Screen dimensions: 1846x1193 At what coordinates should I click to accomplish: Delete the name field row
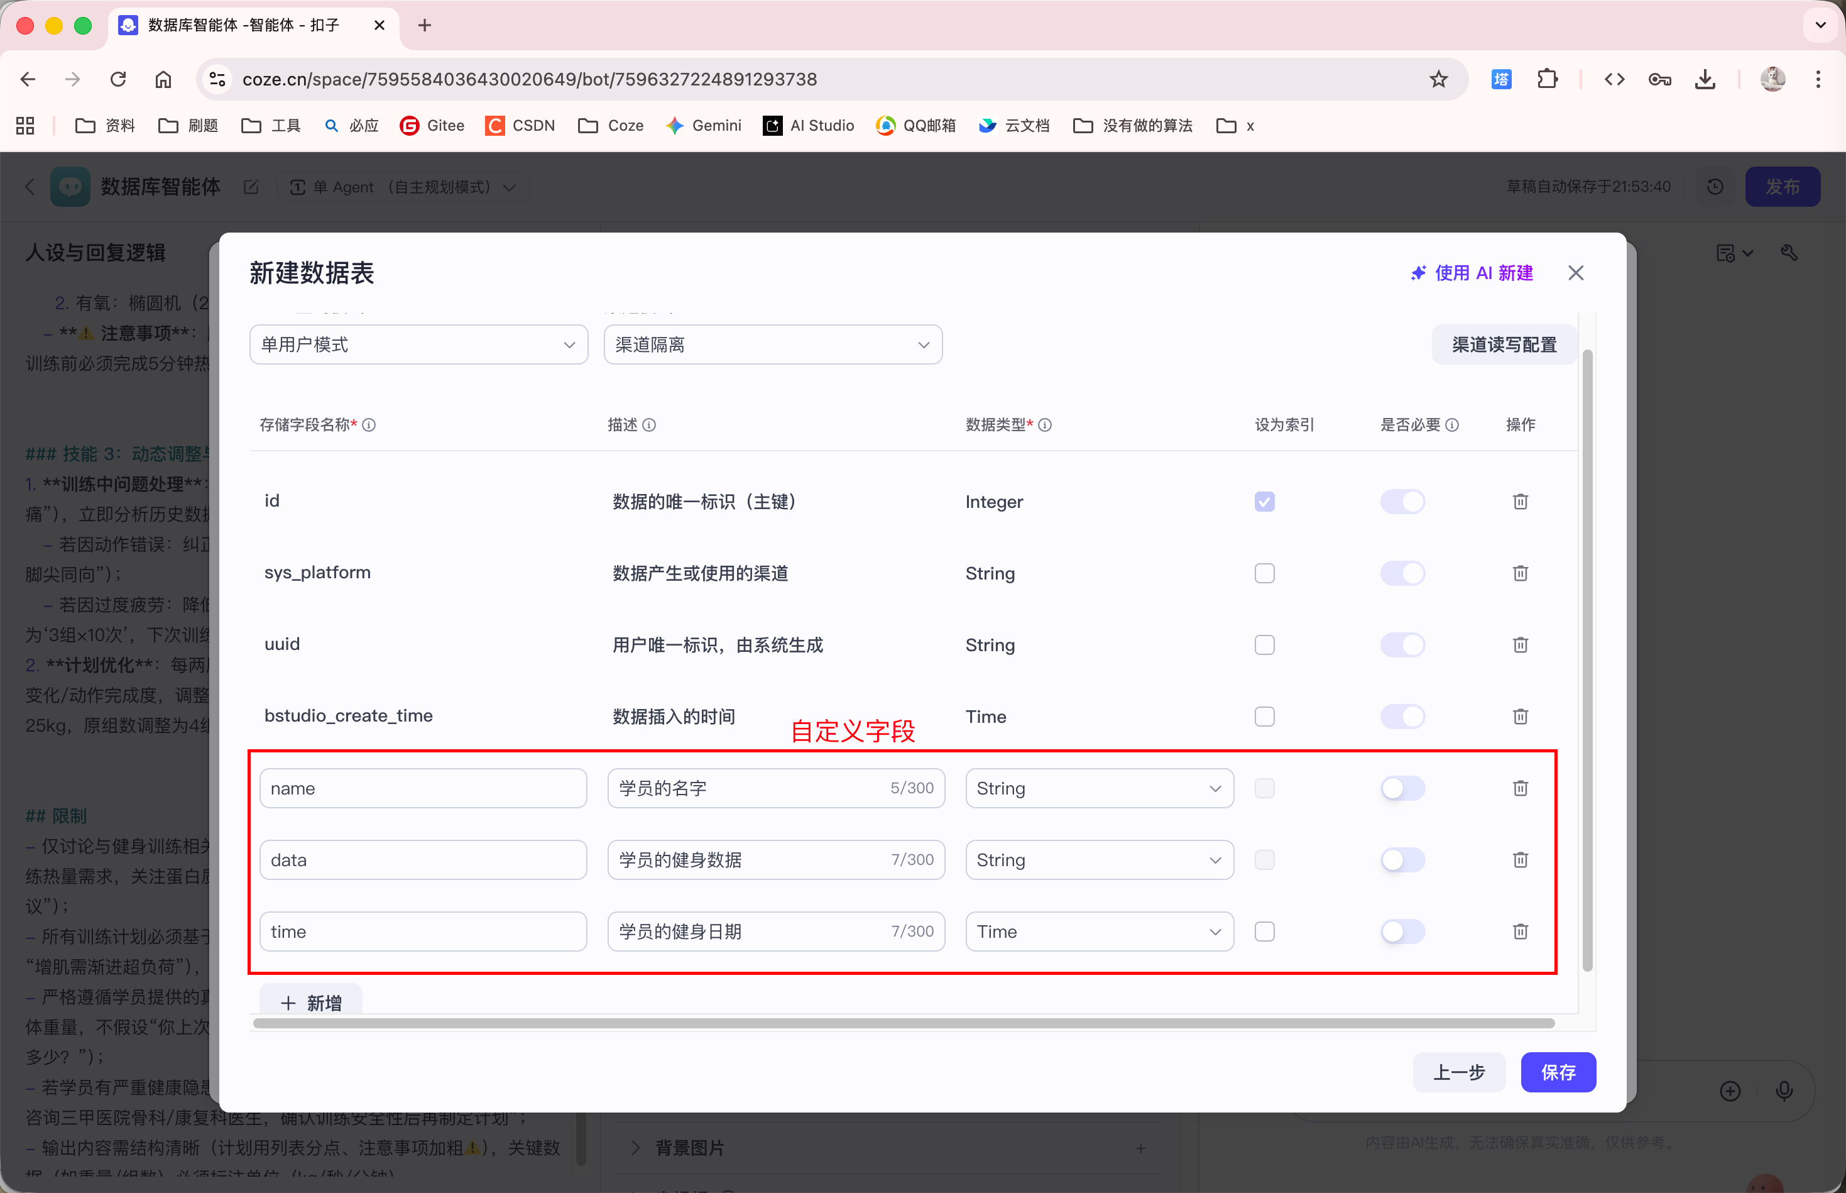coord(1520,788)
